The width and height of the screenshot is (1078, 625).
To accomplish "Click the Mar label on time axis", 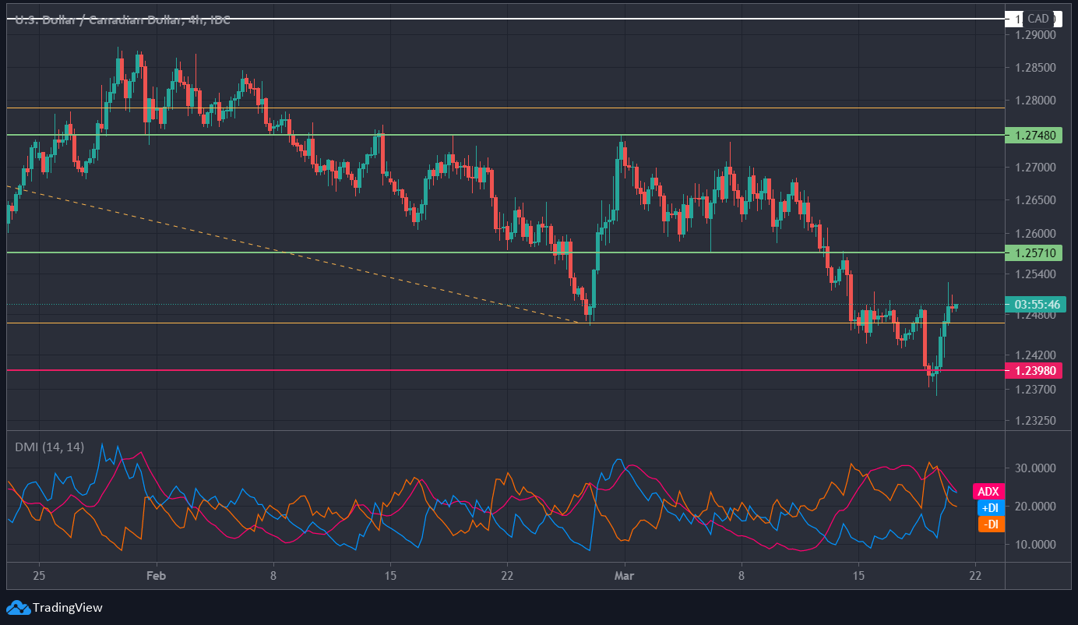I will pyautogui.click(x=624, y=575).
